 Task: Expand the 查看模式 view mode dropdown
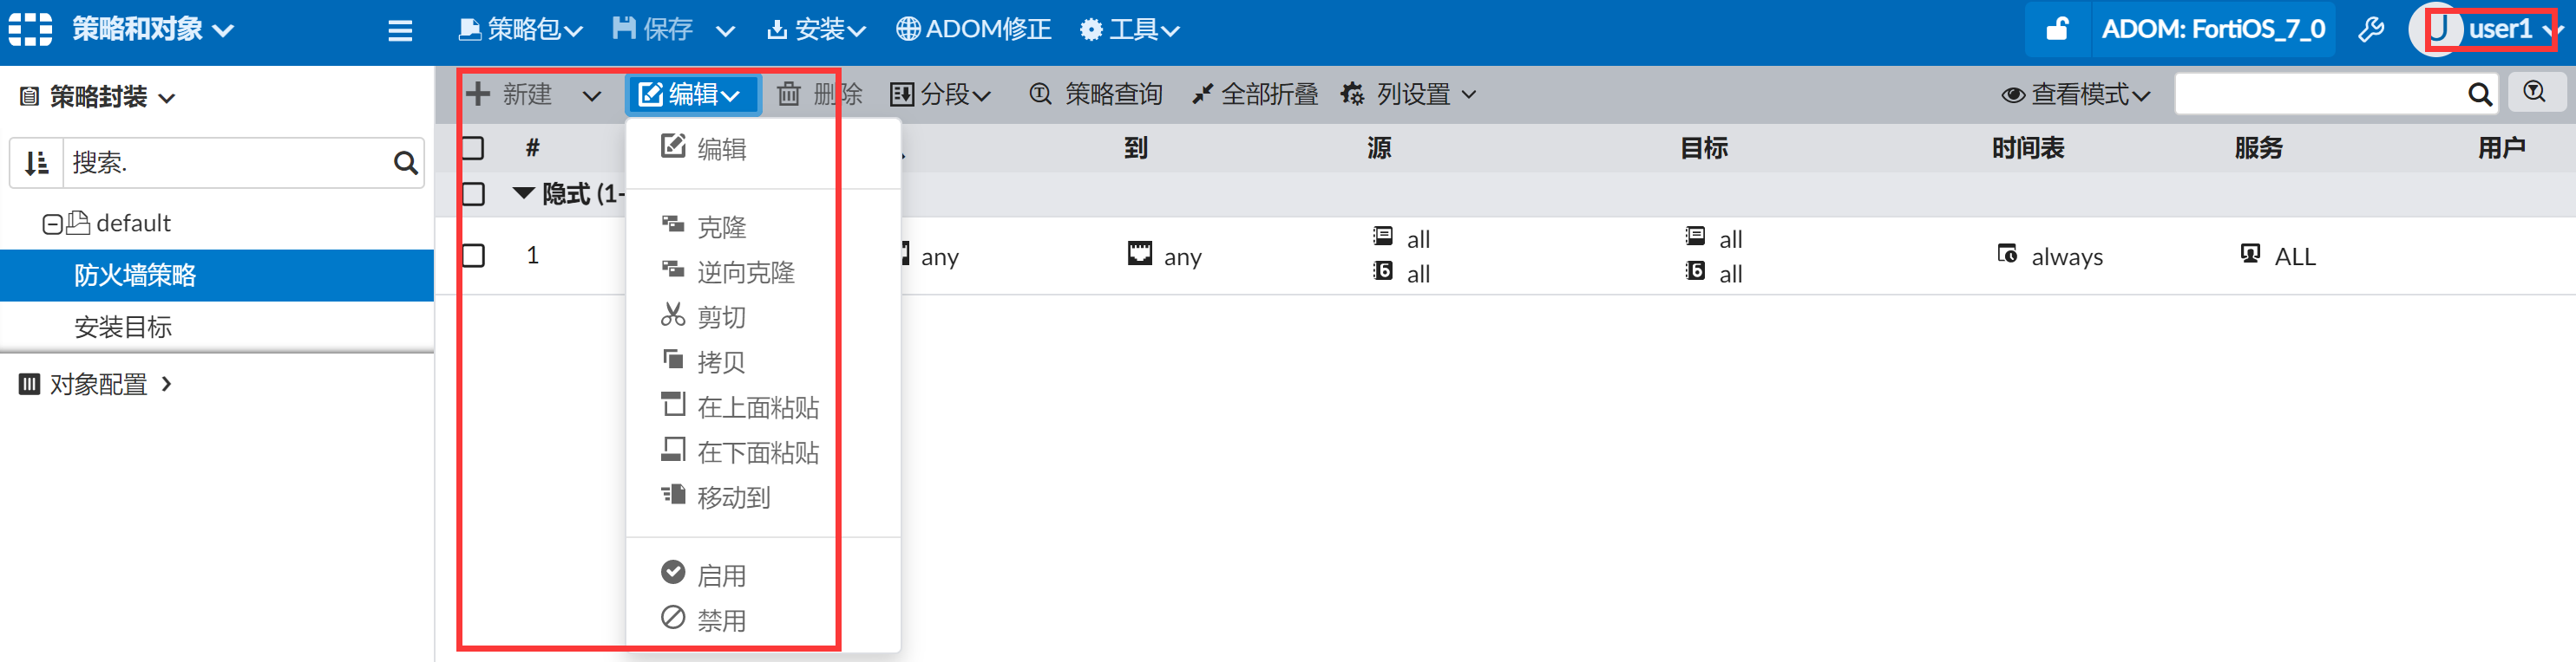click(x=2075, y=94)
